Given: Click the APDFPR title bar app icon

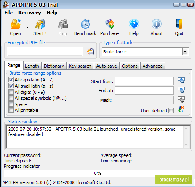Looking at the screenshot, I should coord(6,5).
